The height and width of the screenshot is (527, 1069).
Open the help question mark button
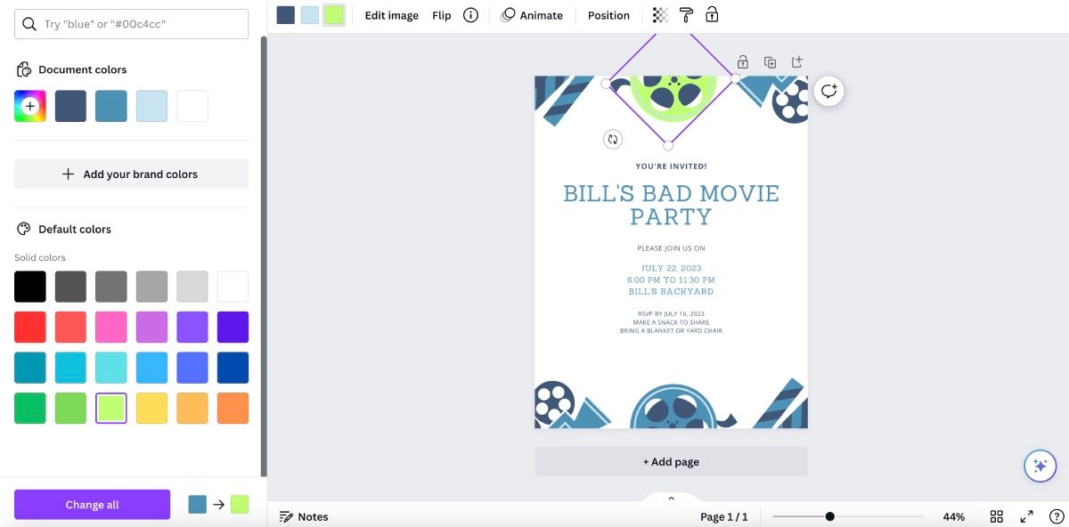[1055, 516]
